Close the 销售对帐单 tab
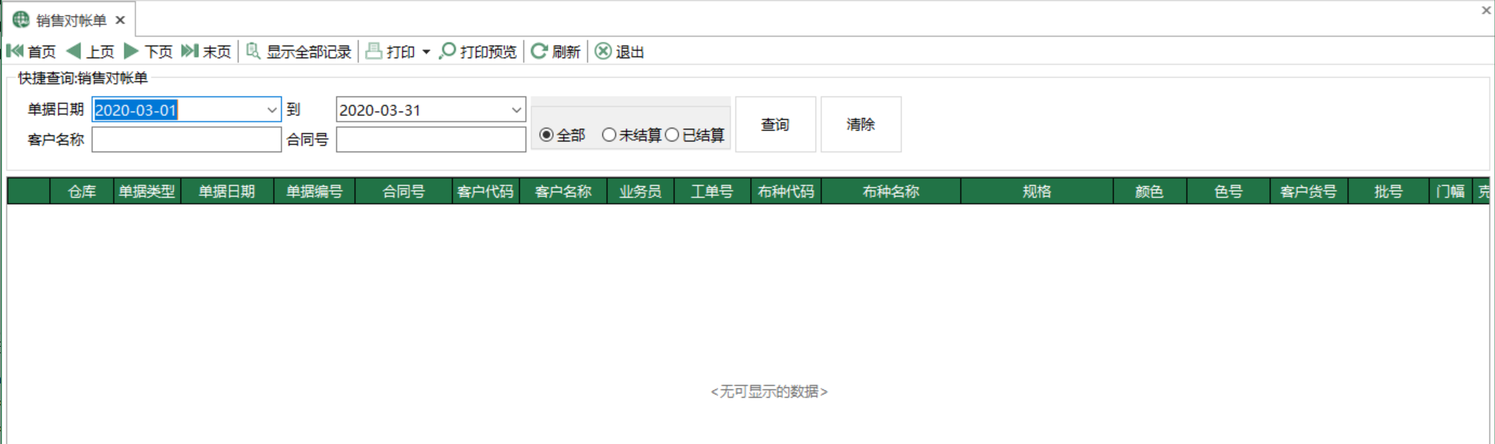The height and width of the screenshot is (444, 1495). (120, 20)
